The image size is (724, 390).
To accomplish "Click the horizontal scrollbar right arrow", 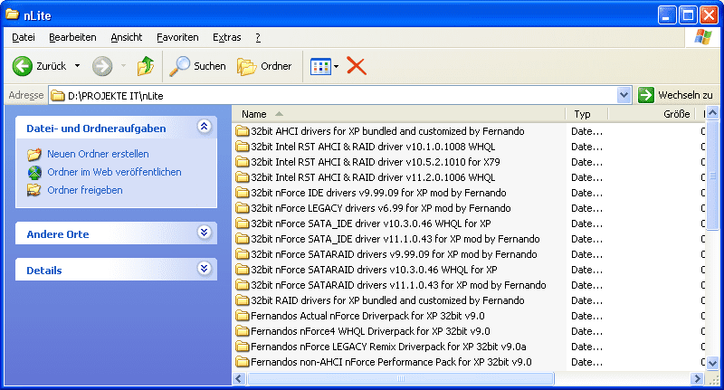I will pos(698,378).
